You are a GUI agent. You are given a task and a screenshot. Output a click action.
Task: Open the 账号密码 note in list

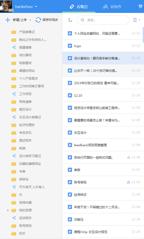(x=103, y=182)
